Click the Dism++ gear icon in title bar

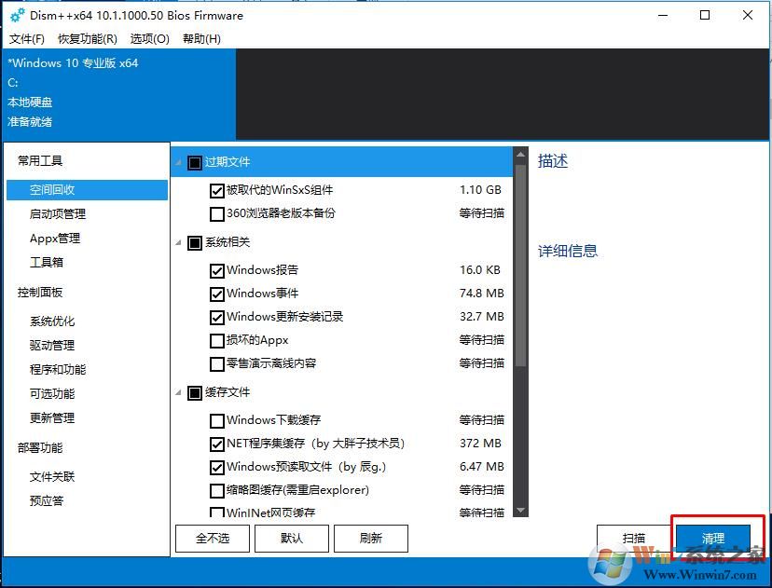point(17,15)
